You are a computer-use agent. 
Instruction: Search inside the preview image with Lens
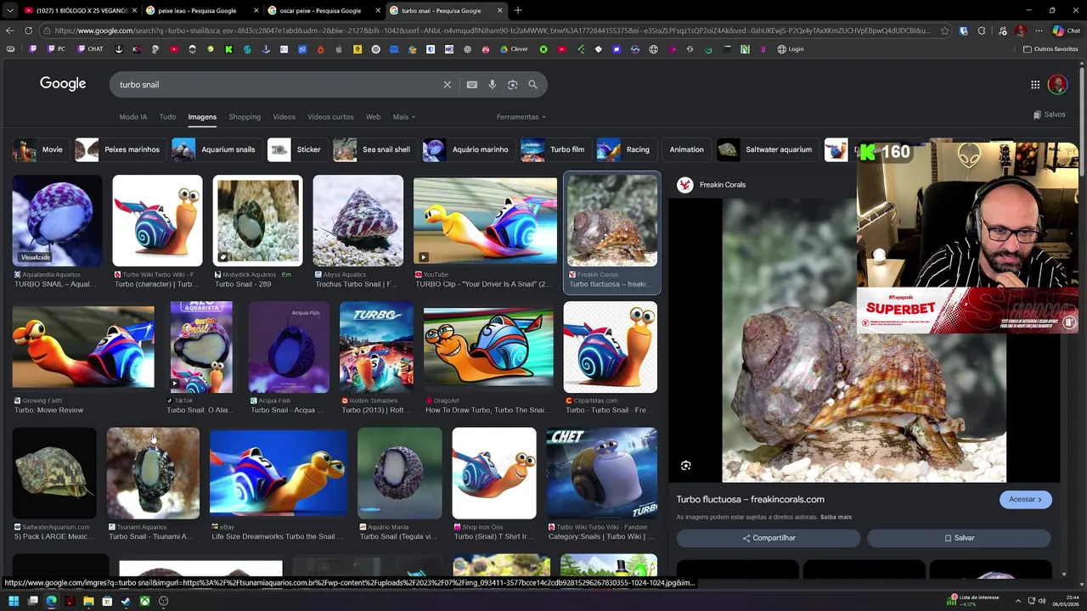(x=686, y=465)
